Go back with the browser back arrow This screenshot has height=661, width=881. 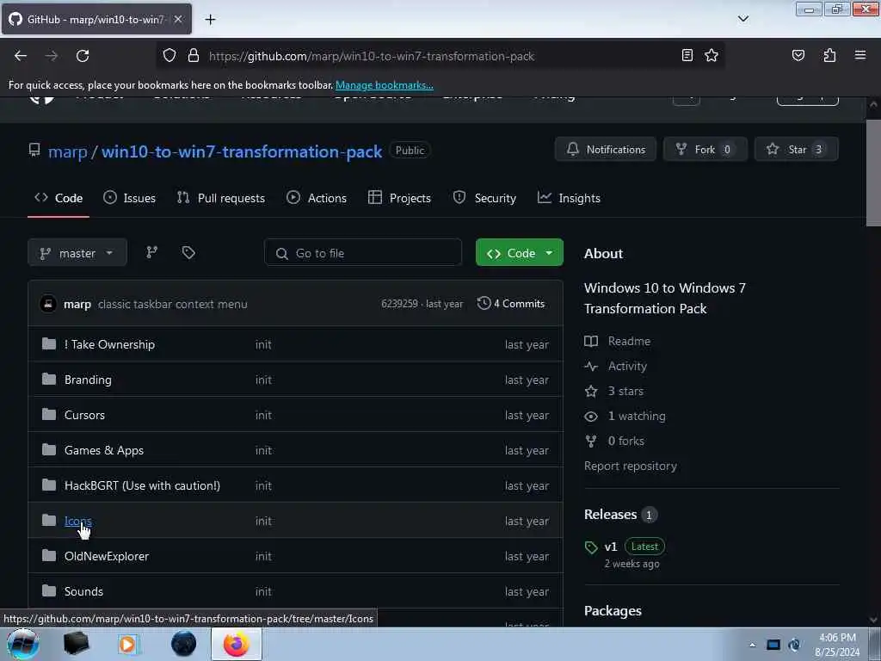coord(21,56)
